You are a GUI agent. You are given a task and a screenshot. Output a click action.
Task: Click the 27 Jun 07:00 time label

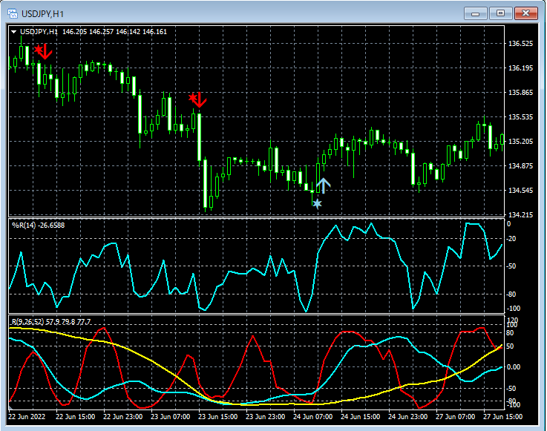click(x=455, y=417)
